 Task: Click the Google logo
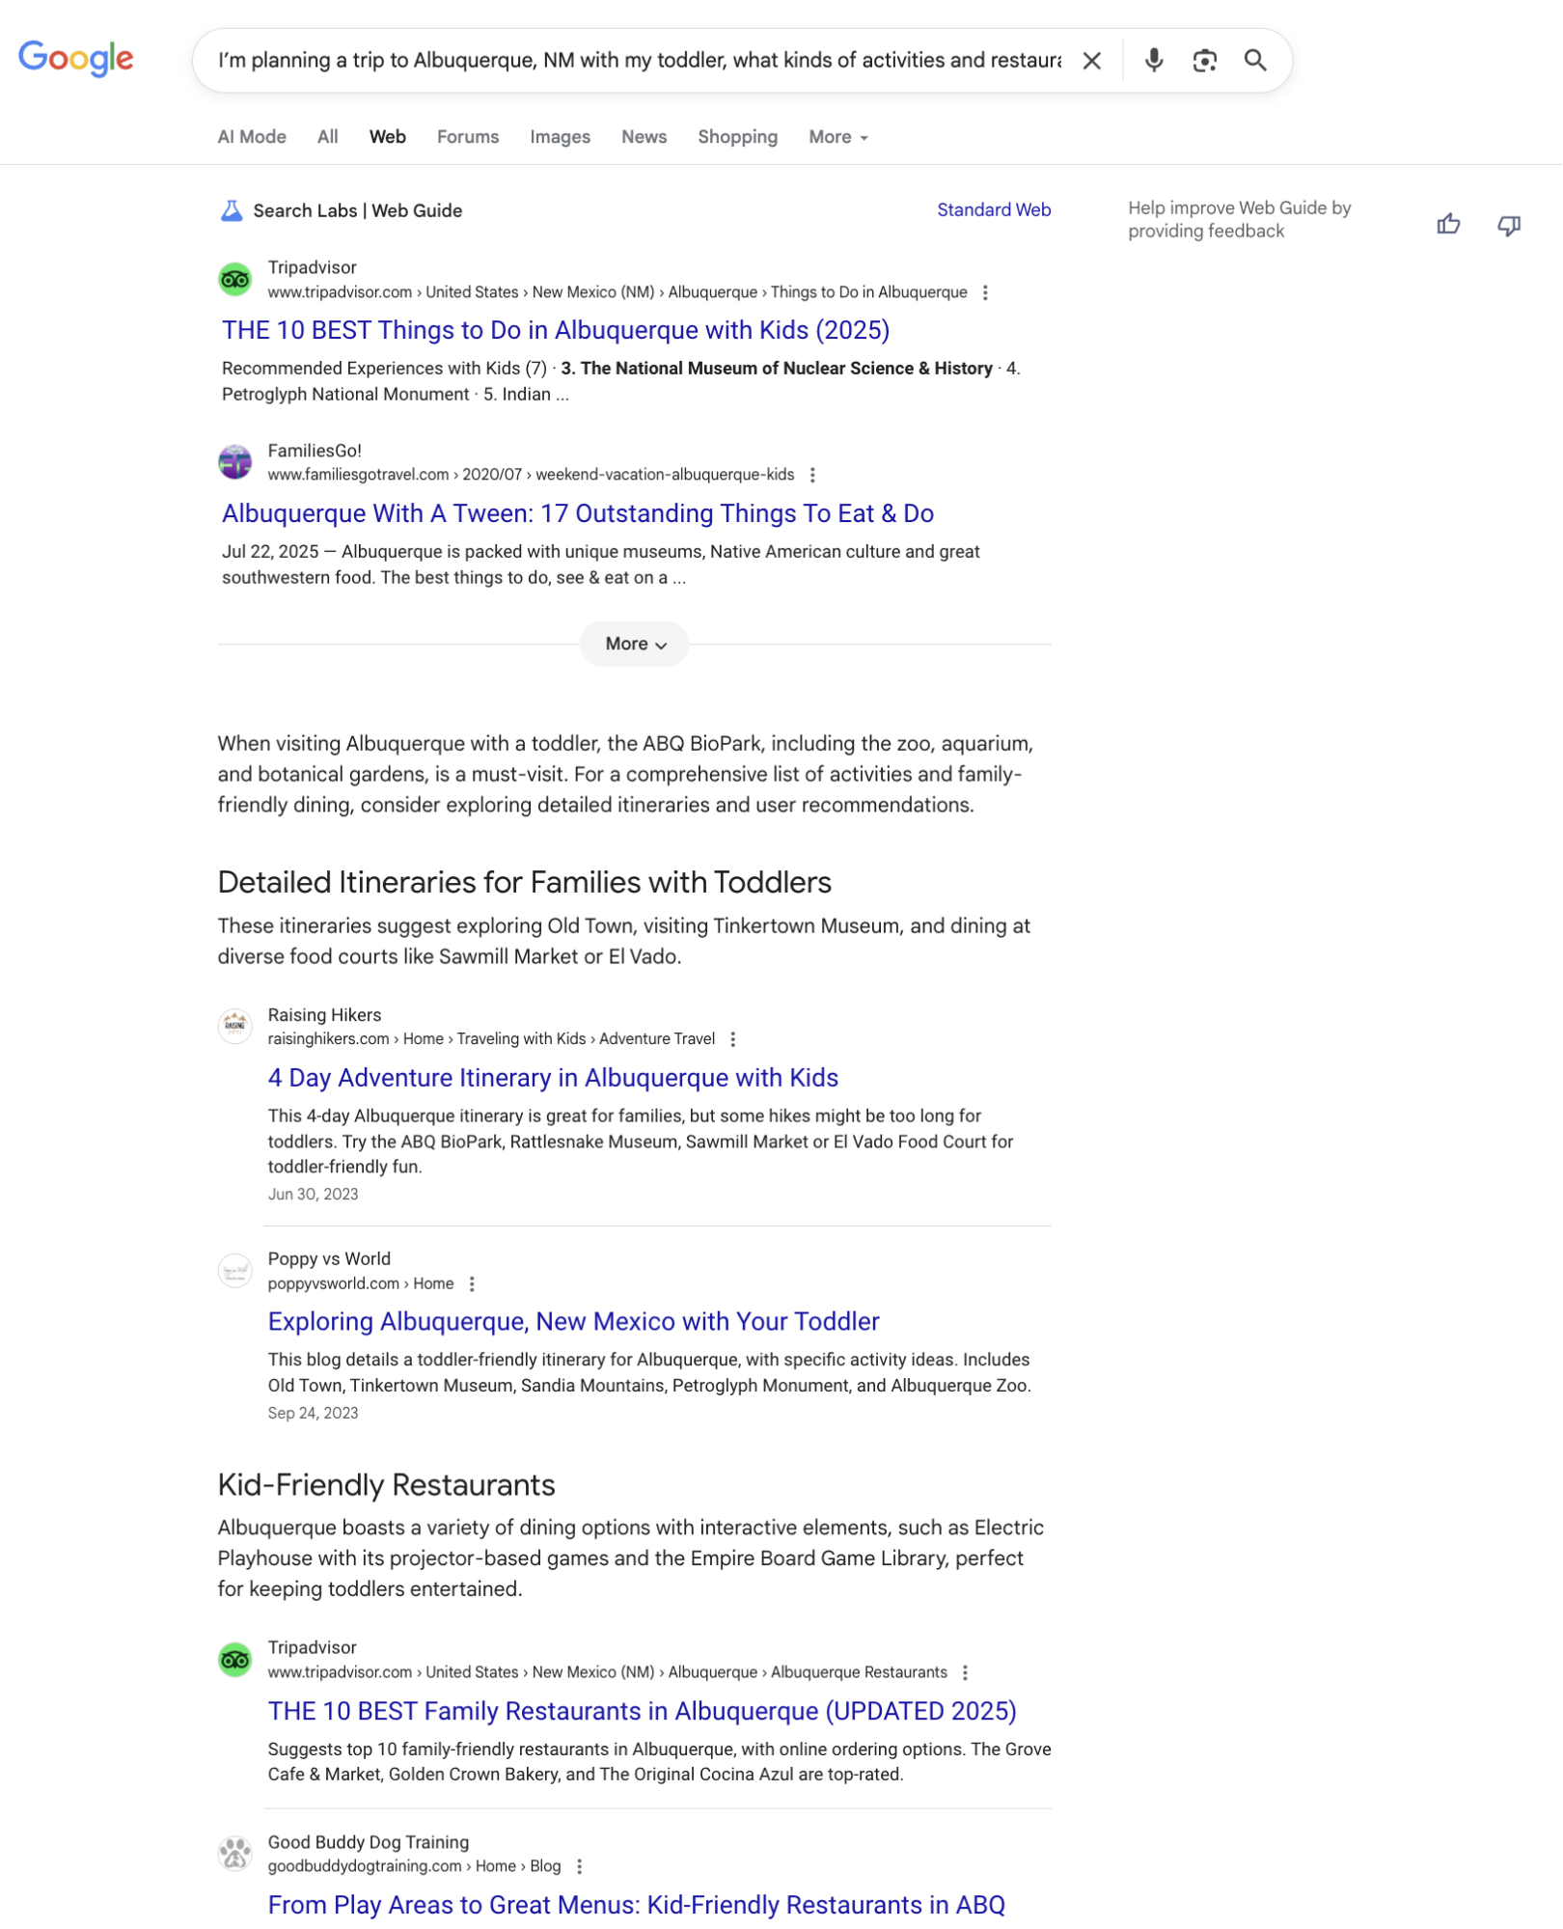point(76,59)
